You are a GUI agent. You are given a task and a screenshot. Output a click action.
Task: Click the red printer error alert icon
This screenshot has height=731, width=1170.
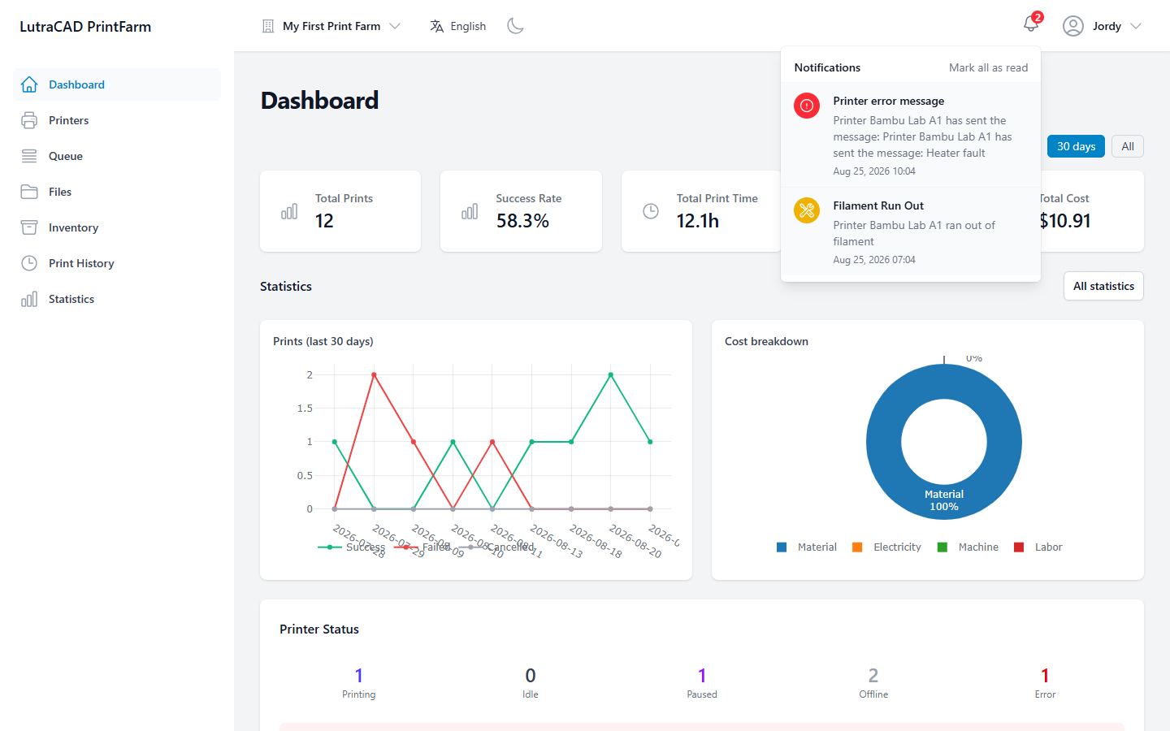coord(807,106)
